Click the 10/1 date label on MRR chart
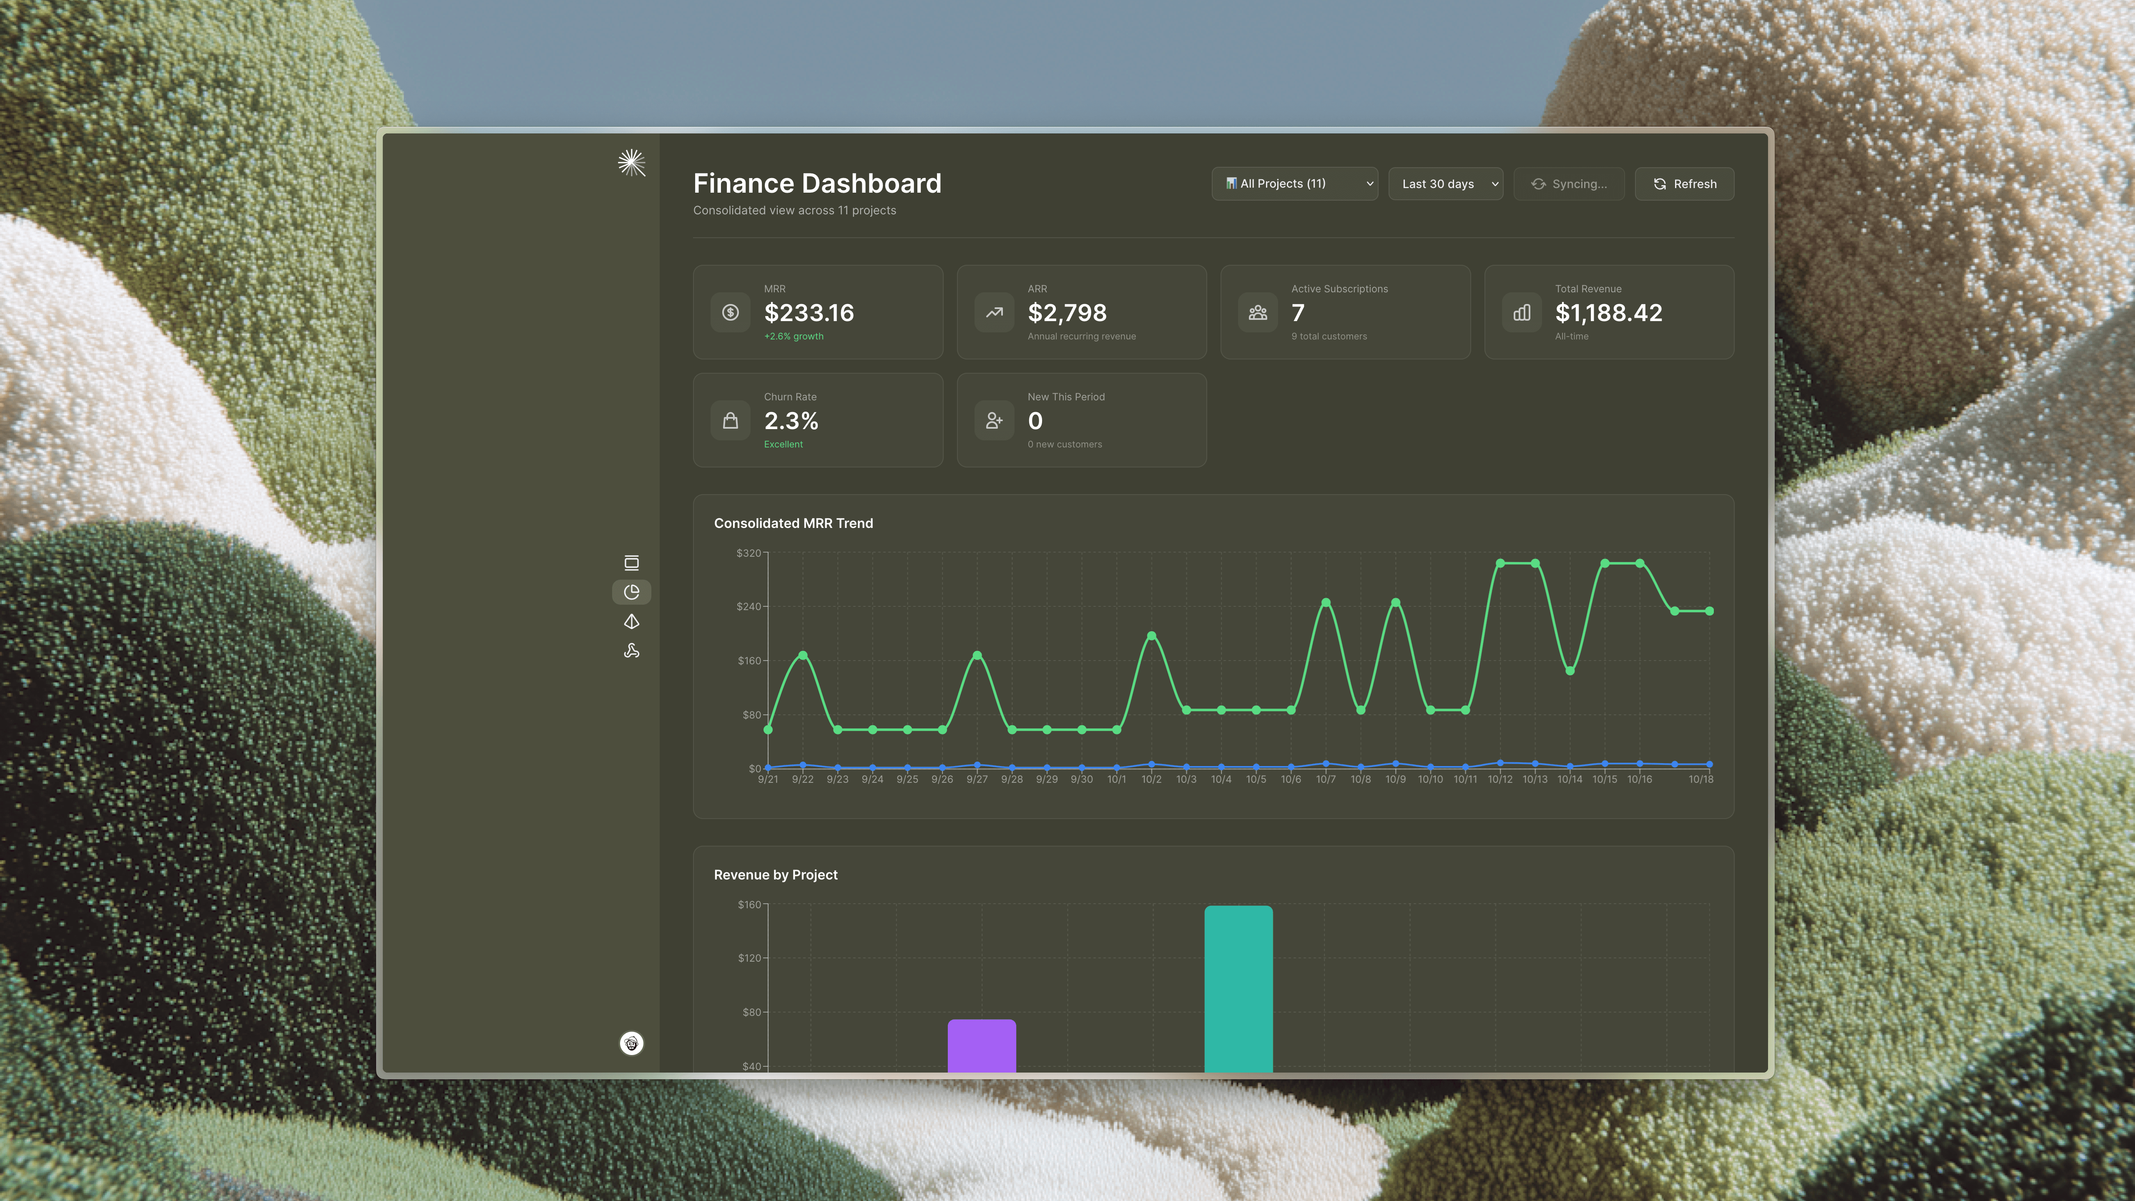This screenshot has width=2135, height=1201. pyautogui.click(x=1116, y=779)
